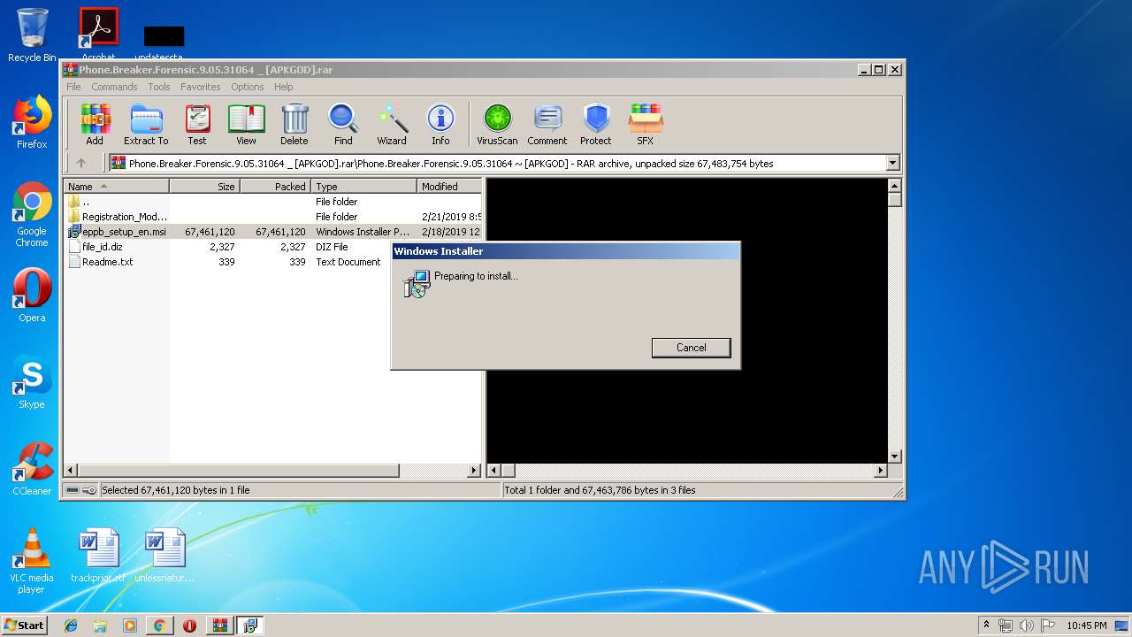Image resolution: width=1132 pixels, height=637 pixels.
Task: Open Skype desktop shortcut
Action: (x=32, y=383)
